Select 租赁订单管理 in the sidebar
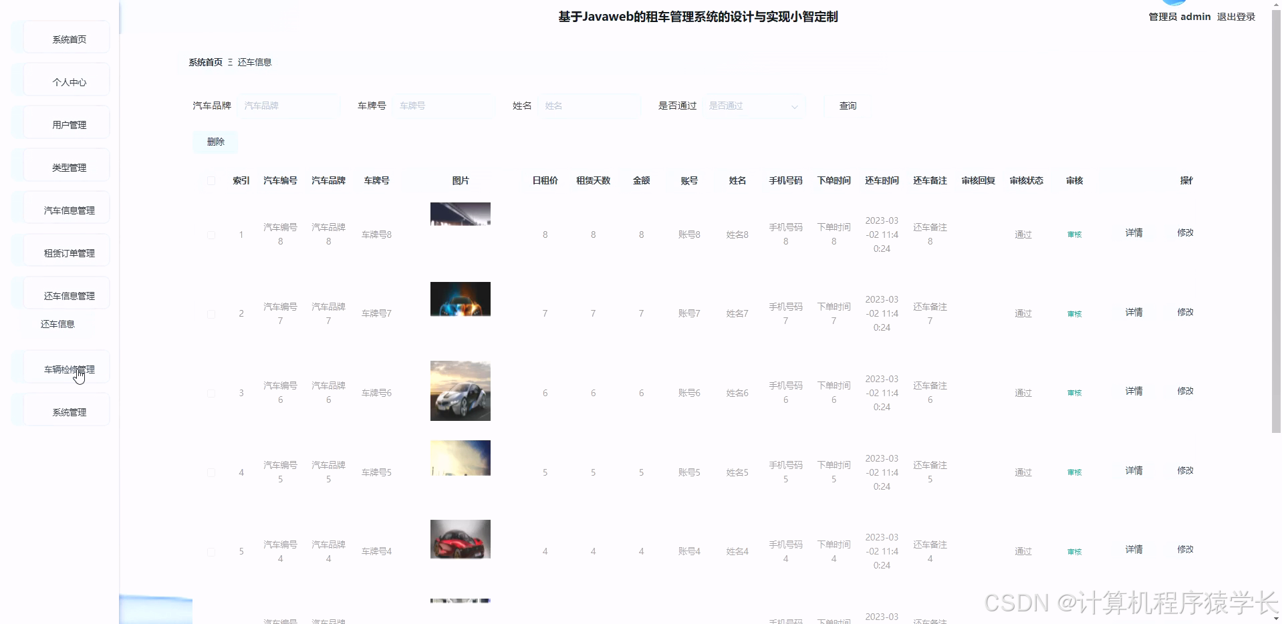 69,251
